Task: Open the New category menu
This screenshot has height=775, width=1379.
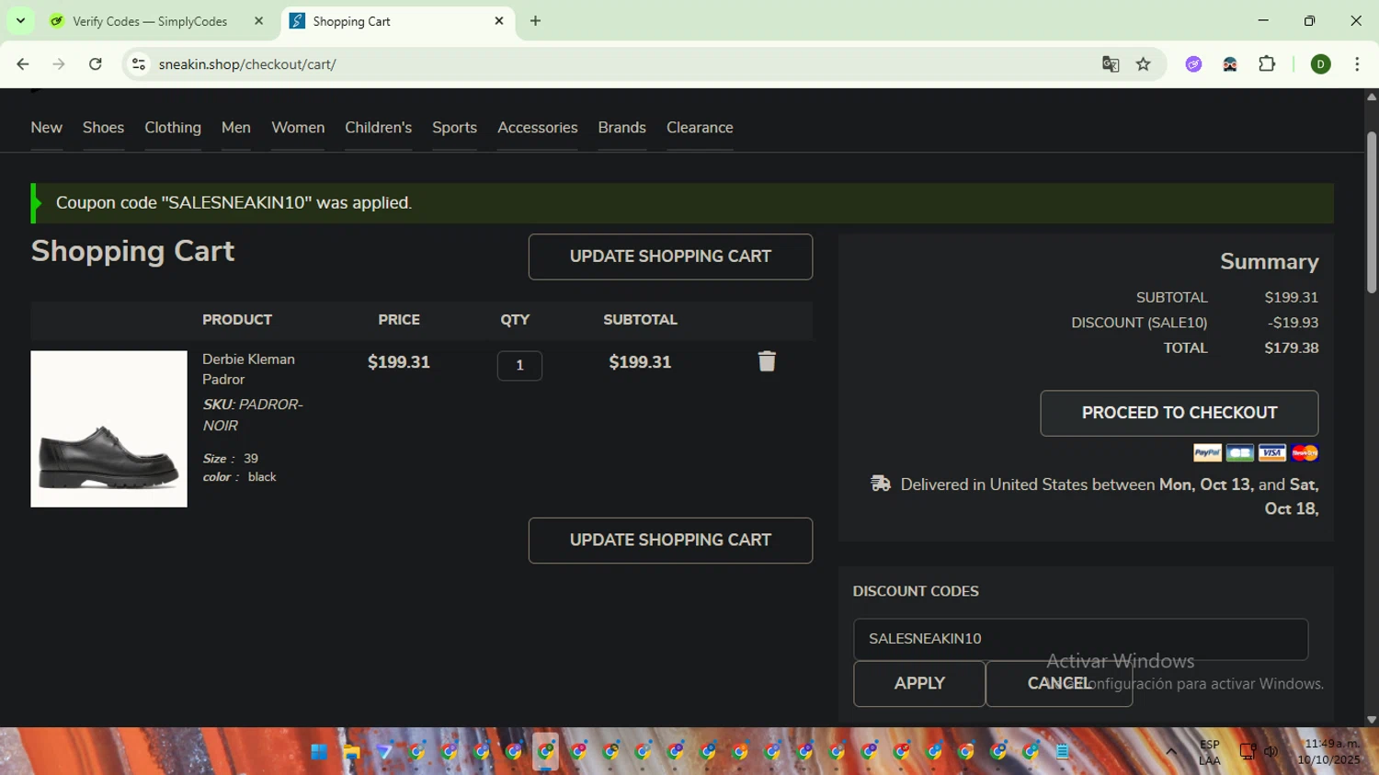Action: coord(47,128)
